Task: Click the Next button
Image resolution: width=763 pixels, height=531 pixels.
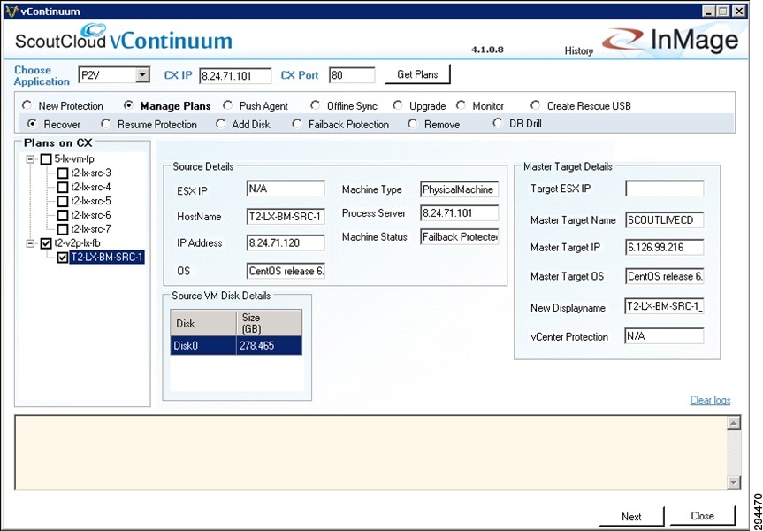Action: [631, 516]
